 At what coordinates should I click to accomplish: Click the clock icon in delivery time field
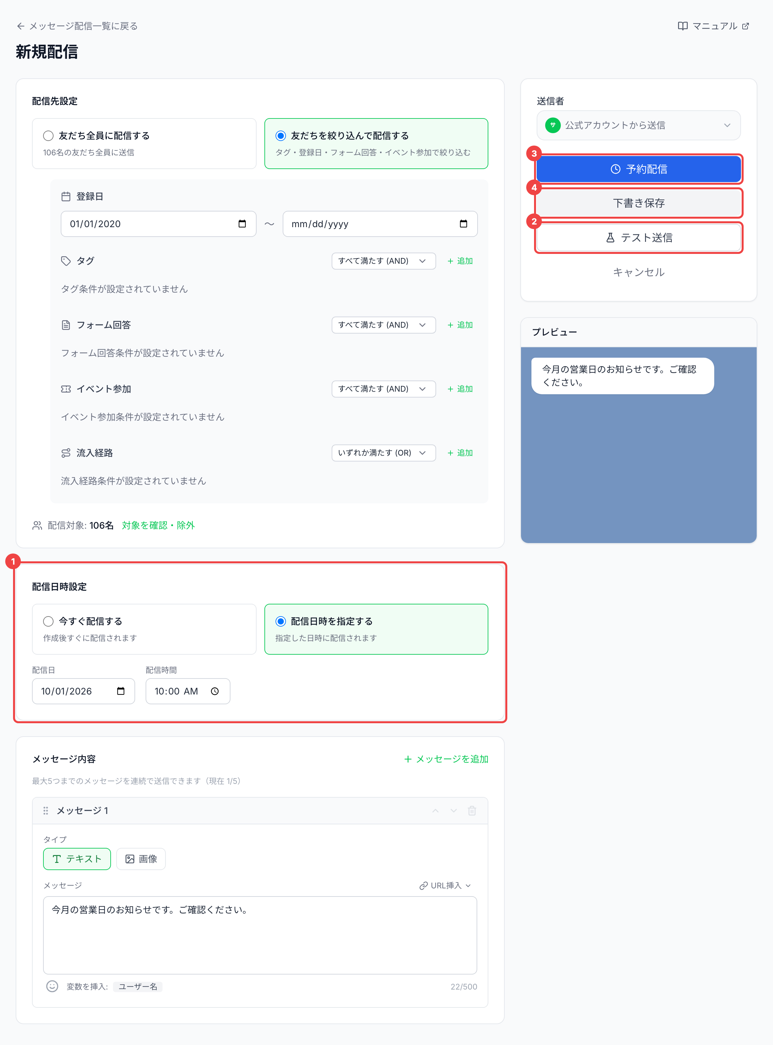click(215, 691)
